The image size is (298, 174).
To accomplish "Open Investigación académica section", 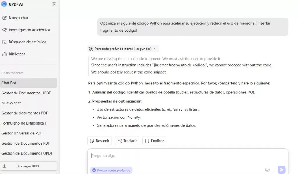I will 29,30.
